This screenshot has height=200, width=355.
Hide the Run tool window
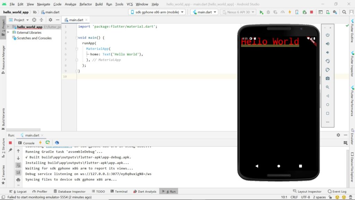coord(346,135)
